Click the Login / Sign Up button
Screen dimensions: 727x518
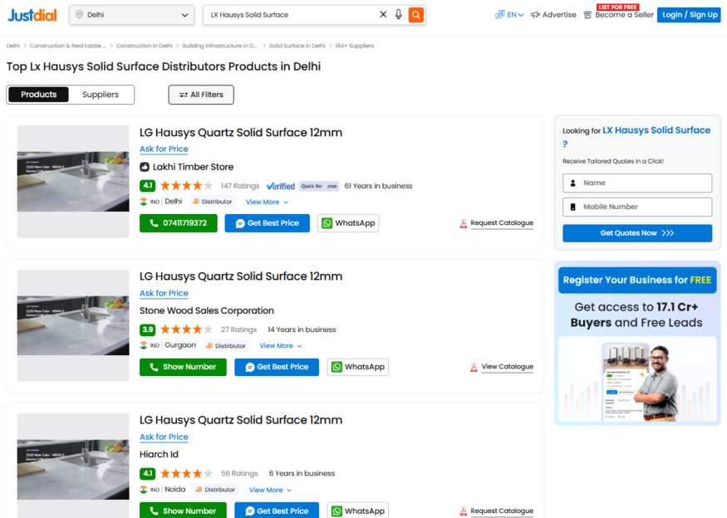pos(689,15)
